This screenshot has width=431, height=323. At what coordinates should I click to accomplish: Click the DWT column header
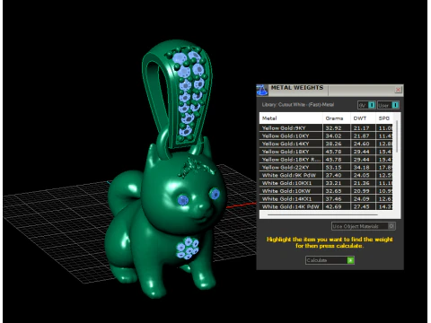pyautogui.click(x=363, y=118)
